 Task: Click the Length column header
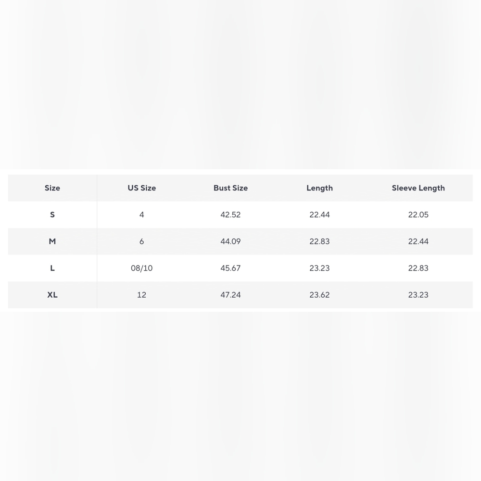pyautogui.click(x=320, y=188)
